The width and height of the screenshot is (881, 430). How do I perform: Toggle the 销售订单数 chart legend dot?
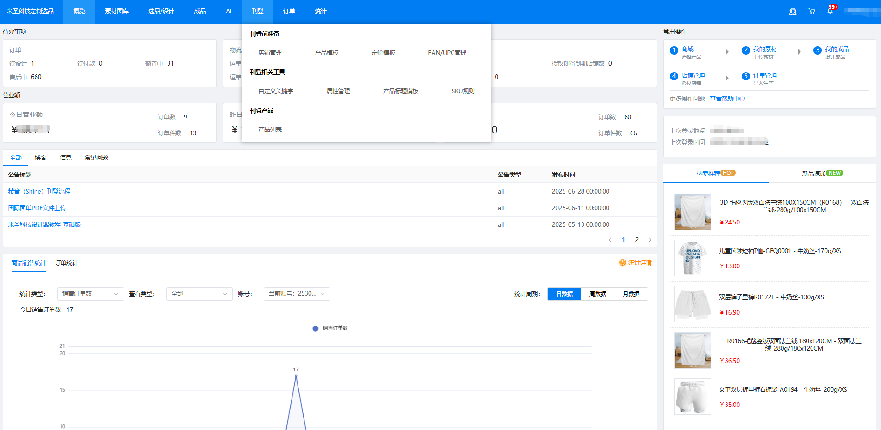[x=316, y=328]
